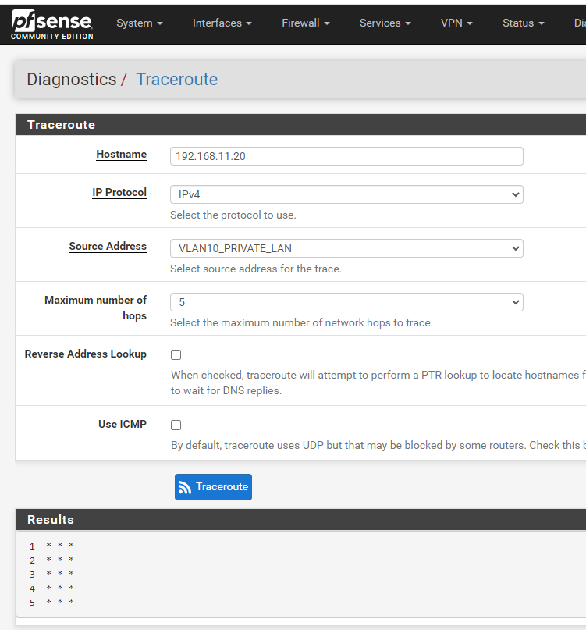Click the Maximum number of hops label
The image size is (586, 630).
click(96, 308)
